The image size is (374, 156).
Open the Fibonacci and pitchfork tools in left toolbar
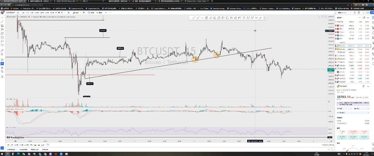tap(2, 26)
